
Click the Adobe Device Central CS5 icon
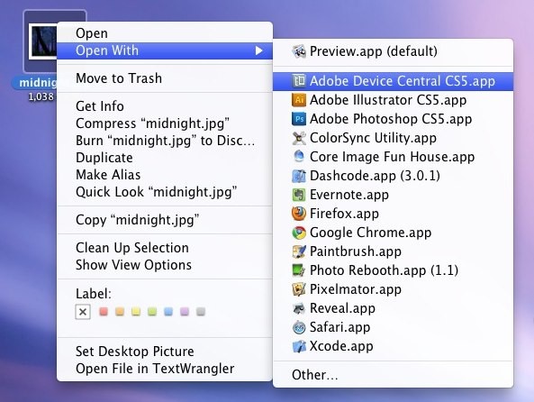tap(299, 81)
